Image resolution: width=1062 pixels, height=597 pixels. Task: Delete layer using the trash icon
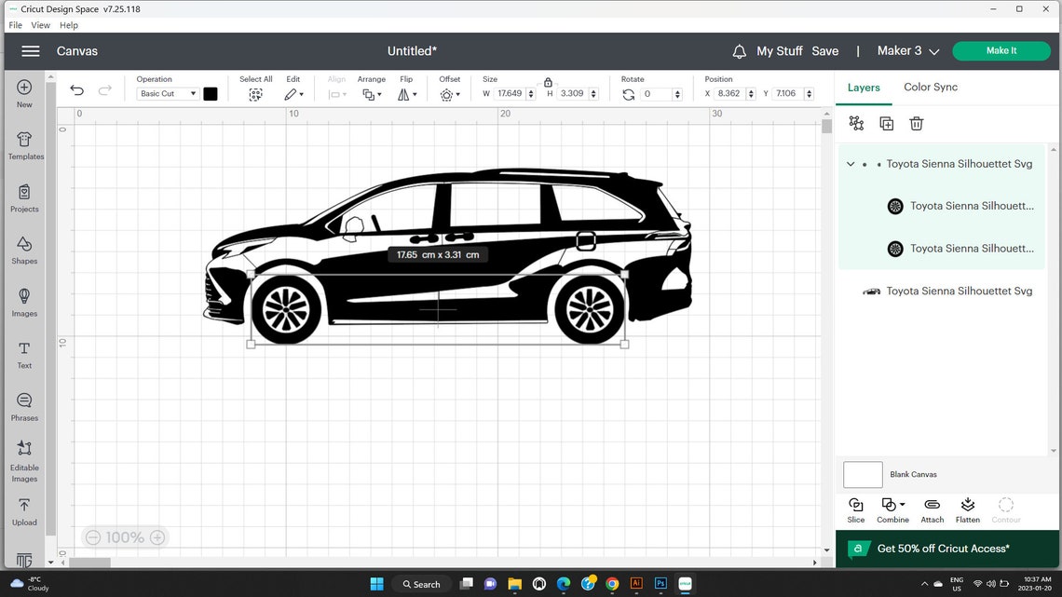917,122
